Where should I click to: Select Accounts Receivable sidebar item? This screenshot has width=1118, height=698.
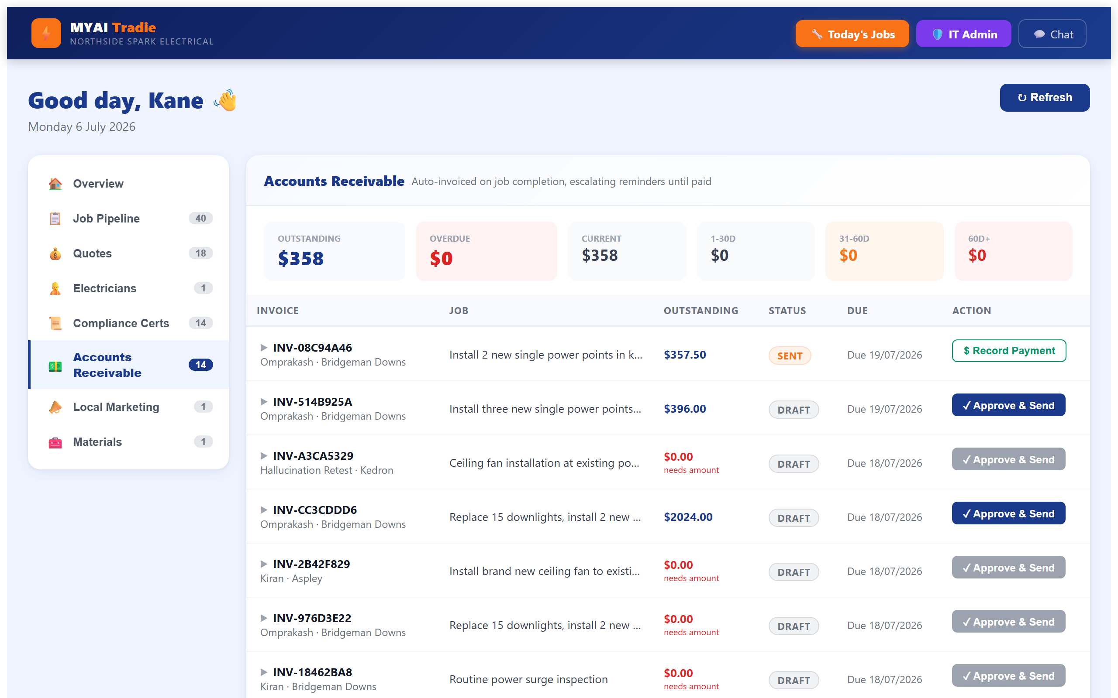(128, 365)
